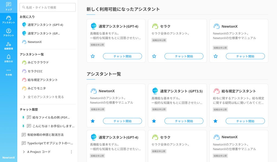The width and height of the screenshot is (277, 162).
Task: Open 組織管理 organization settings icon
Action: pyautogui.click(x=9, y=44)
